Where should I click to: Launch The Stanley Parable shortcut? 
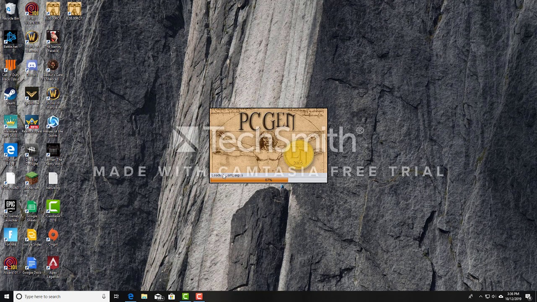(53, 42)
